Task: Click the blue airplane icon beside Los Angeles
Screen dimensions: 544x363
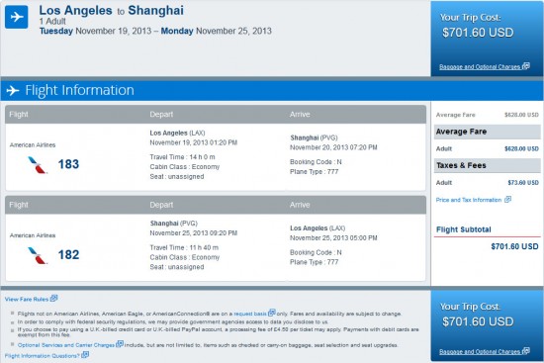Action: pos(16,17)
